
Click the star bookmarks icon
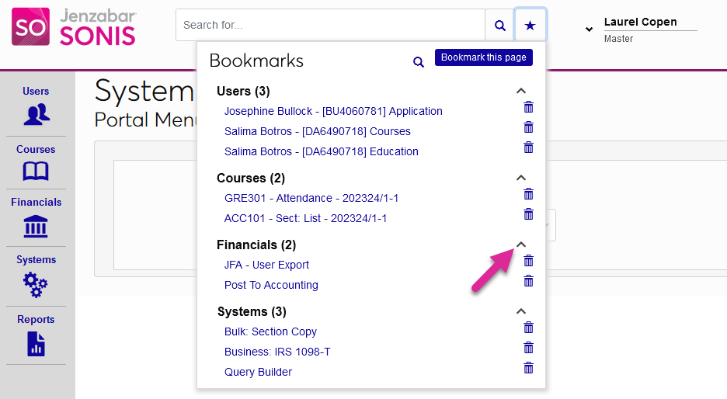click(530, 26)
